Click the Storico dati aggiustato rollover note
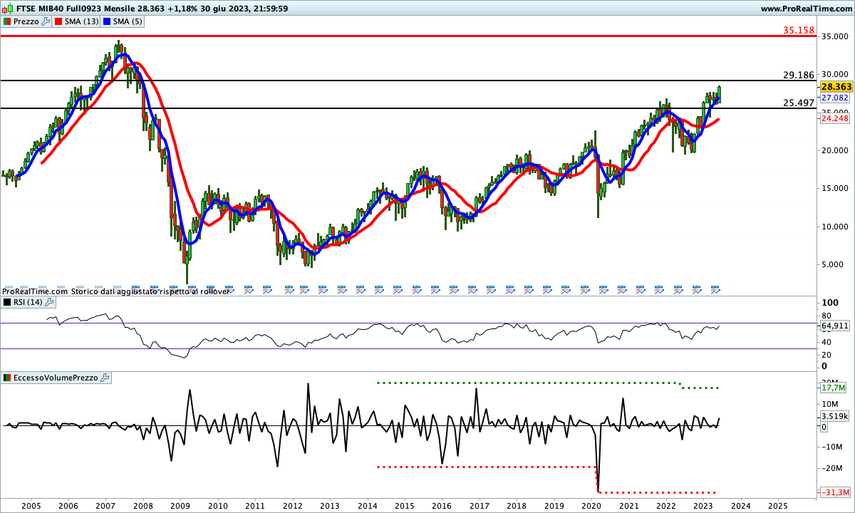The image size is (855, 513). pos(150,291)
